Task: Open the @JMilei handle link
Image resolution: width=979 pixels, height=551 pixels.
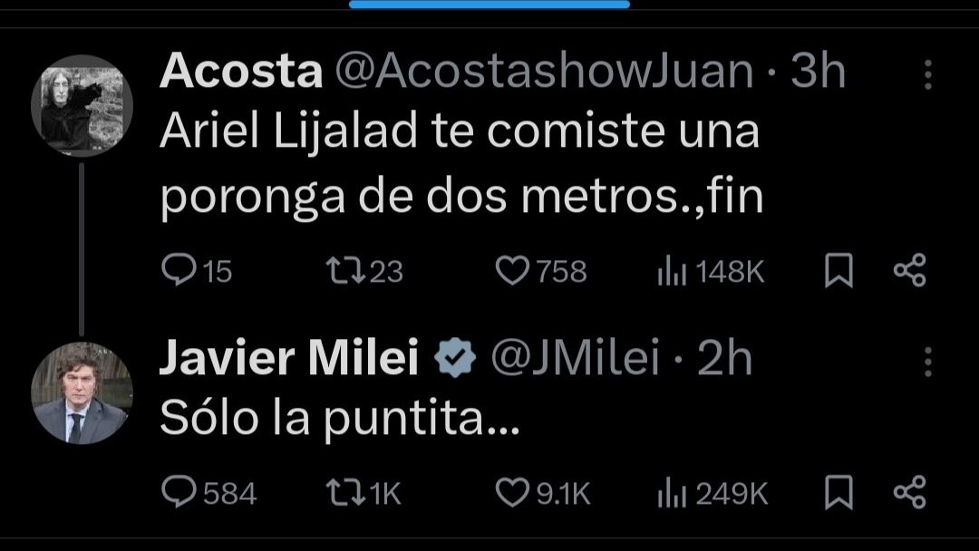Action: coord(575,360)
